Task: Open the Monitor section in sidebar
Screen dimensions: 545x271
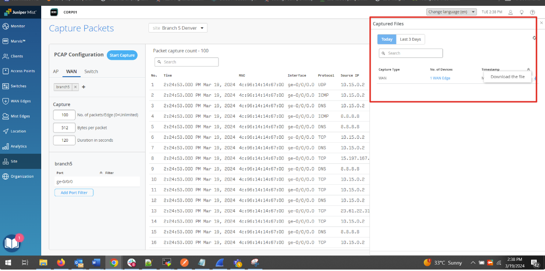Action: pyautogui.click(x=21, y=26)
